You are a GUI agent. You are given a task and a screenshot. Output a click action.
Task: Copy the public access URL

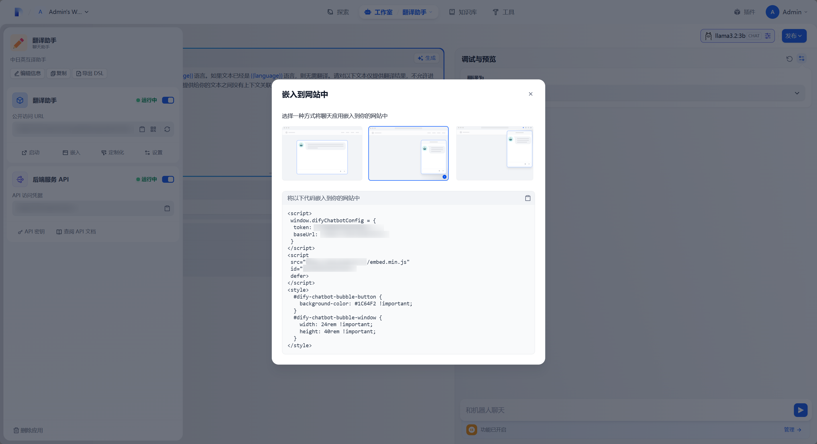(142, 129)
